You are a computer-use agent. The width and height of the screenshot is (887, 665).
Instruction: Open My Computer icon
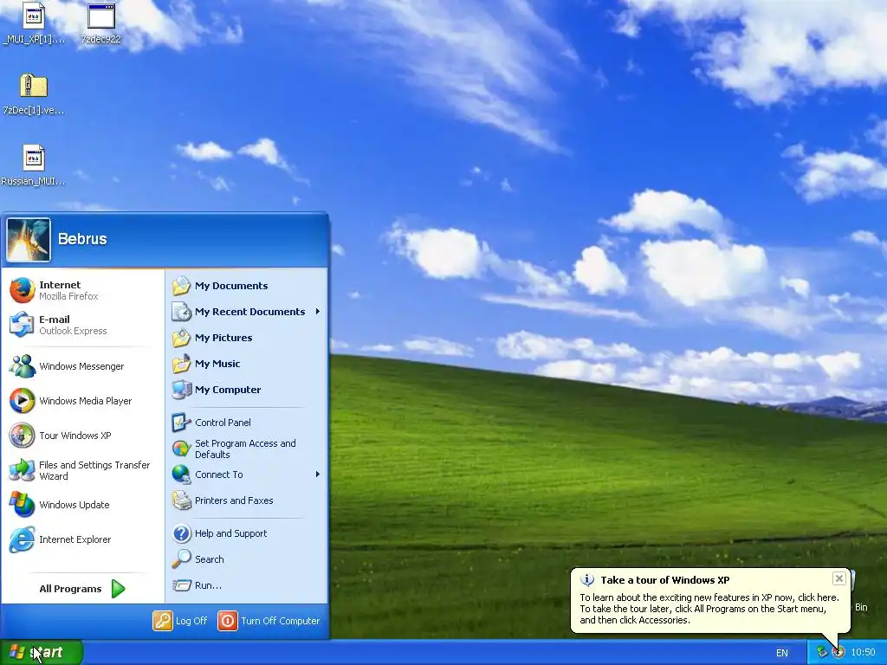click(x=182, y=390)
